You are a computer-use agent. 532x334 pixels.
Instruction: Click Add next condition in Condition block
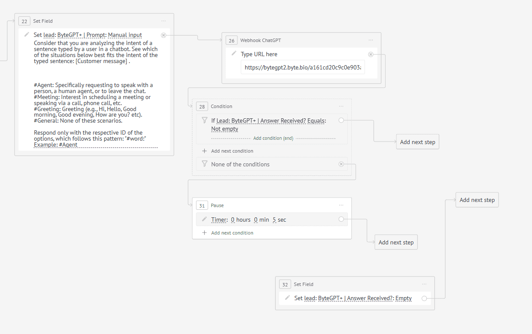232,151
